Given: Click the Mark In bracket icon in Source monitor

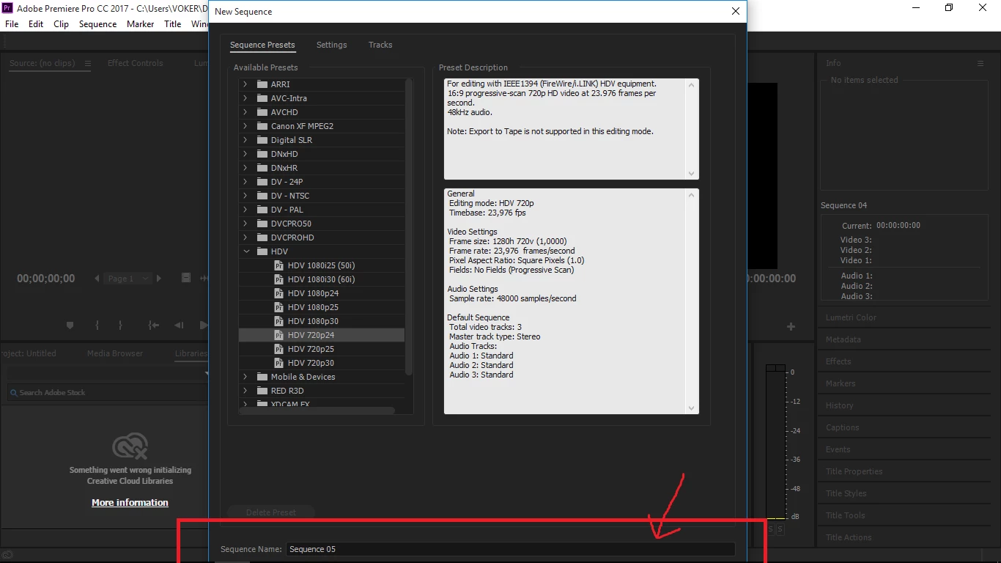Looking at the screenshot, I should tap(97, 325).
